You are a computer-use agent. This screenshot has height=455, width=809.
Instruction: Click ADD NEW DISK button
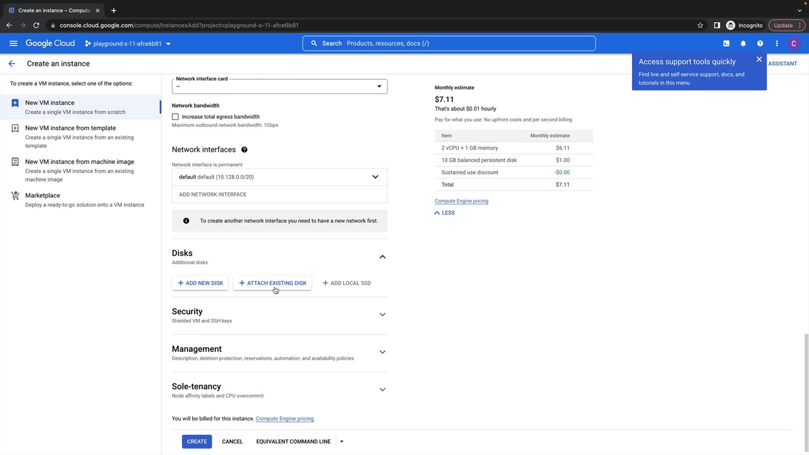[200, 283]
